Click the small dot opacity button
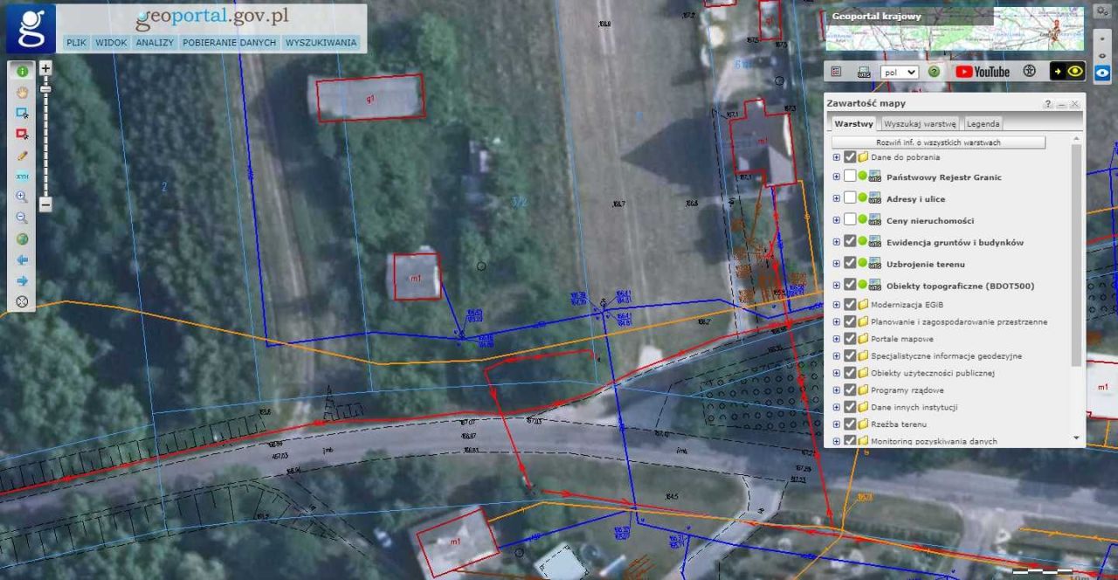 click(x=1101, y=38)
